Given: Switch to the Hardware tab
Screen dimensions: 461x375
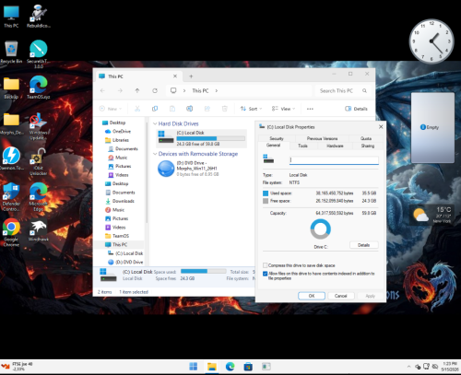Looking at the screenshot, I should 335,146.
